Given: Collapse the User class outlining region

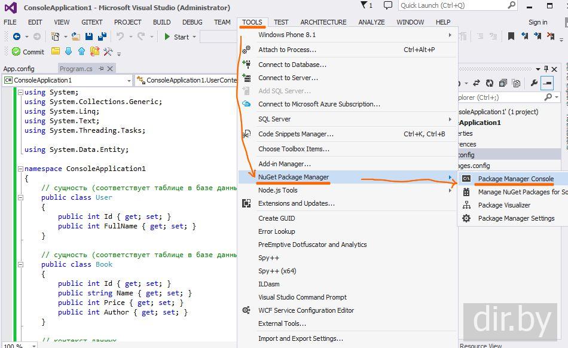Looking at the screenshot, I should (x=21, y=197).
